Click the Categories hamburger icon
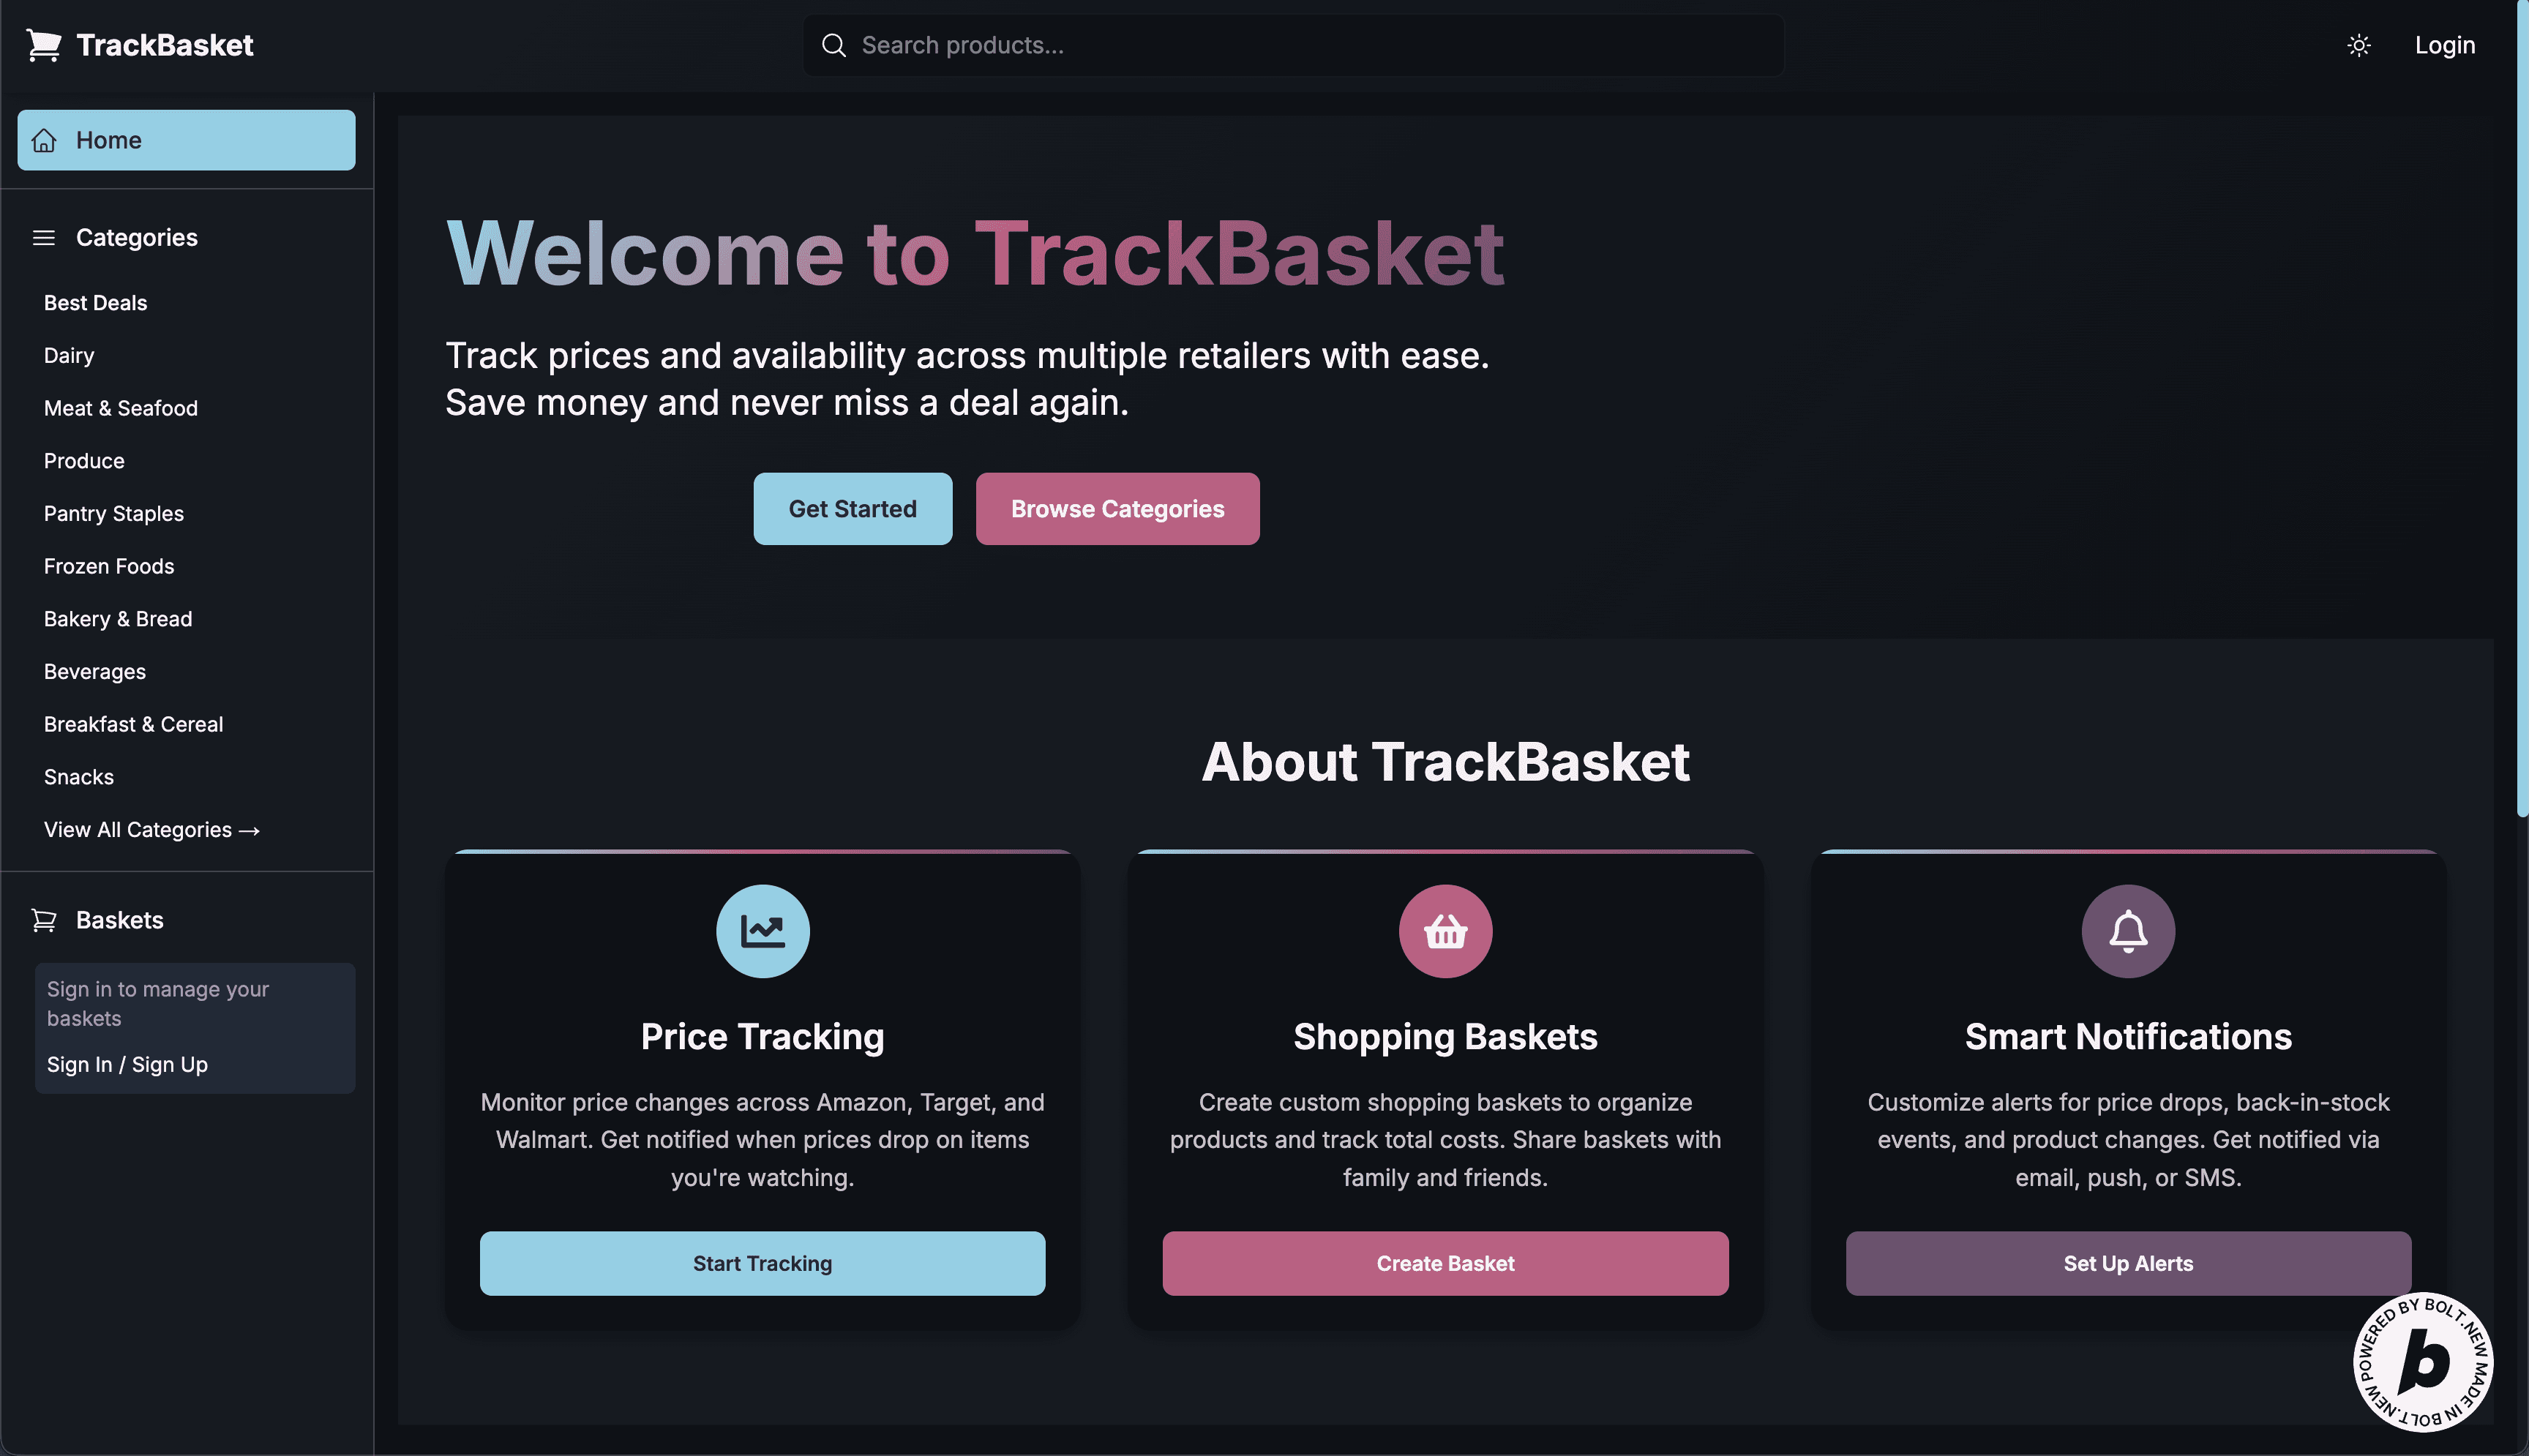This screenshot has width=2529, height=1456. pos(44,238)
